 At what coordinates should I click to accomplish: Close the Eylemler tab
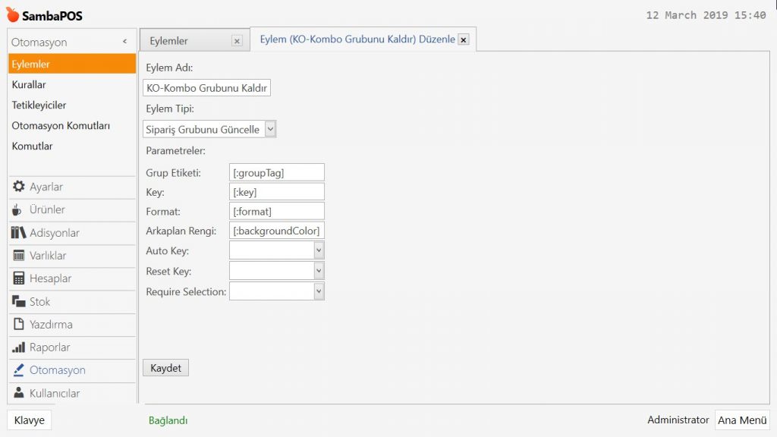click(x=237, y=41)
